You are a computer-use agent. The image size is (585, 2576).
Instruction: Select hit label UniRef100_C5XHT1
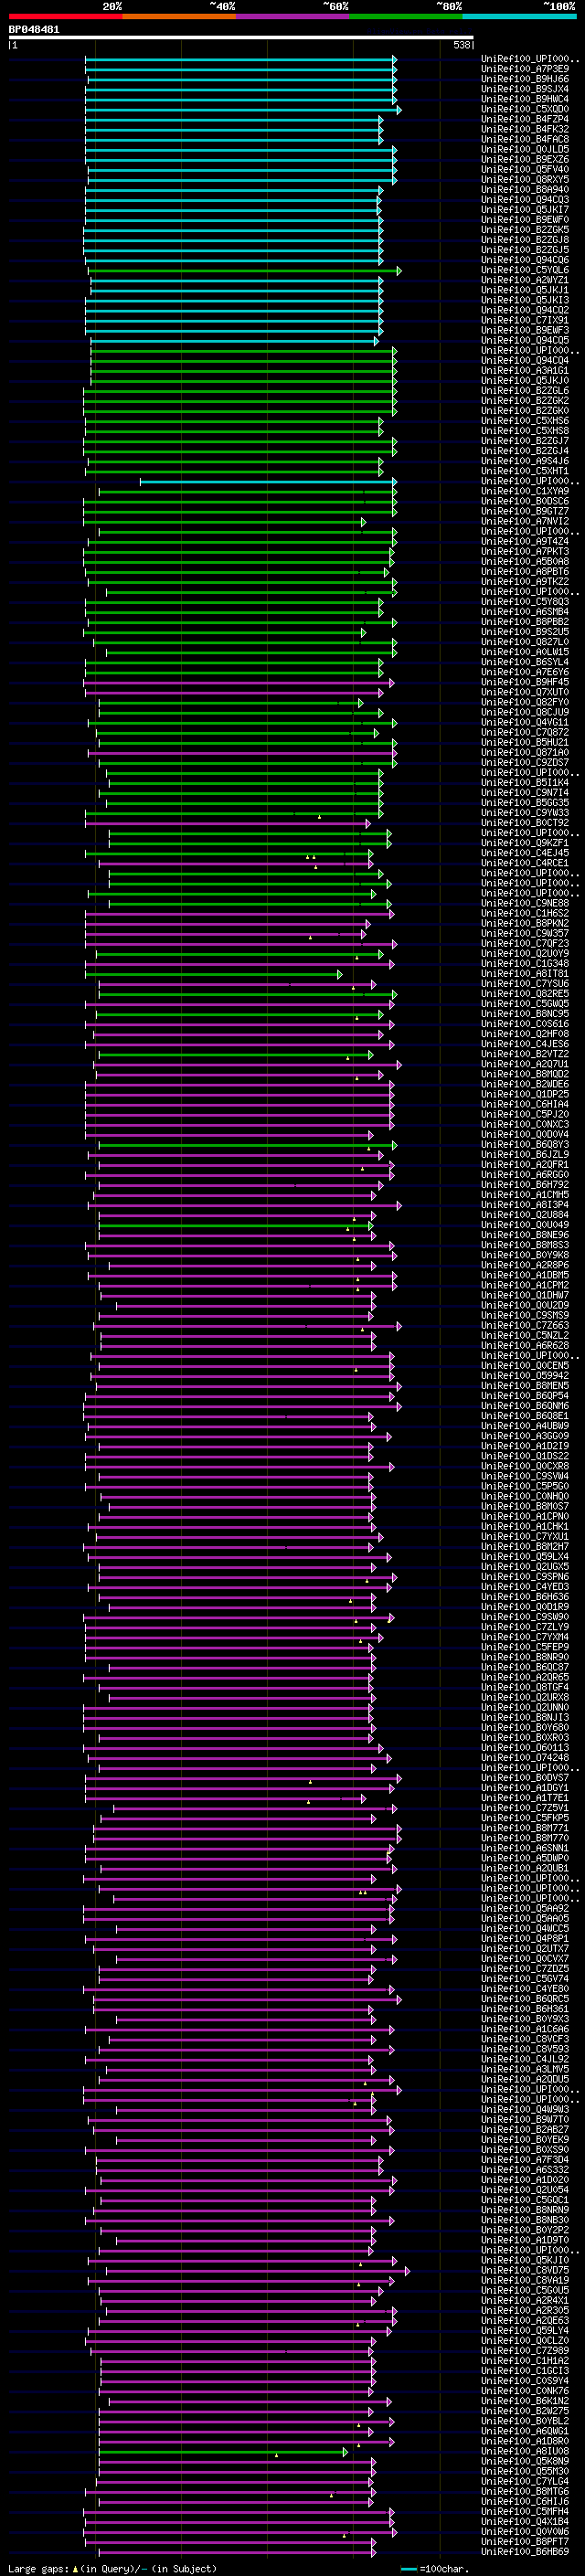[525, 471]
